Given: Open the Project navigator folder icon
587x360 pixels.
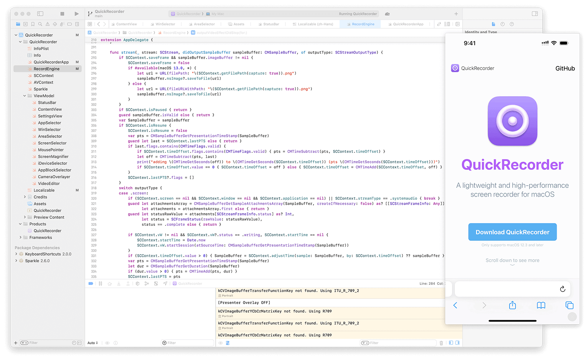Looking at the screenshot, I should coord(18,24).
